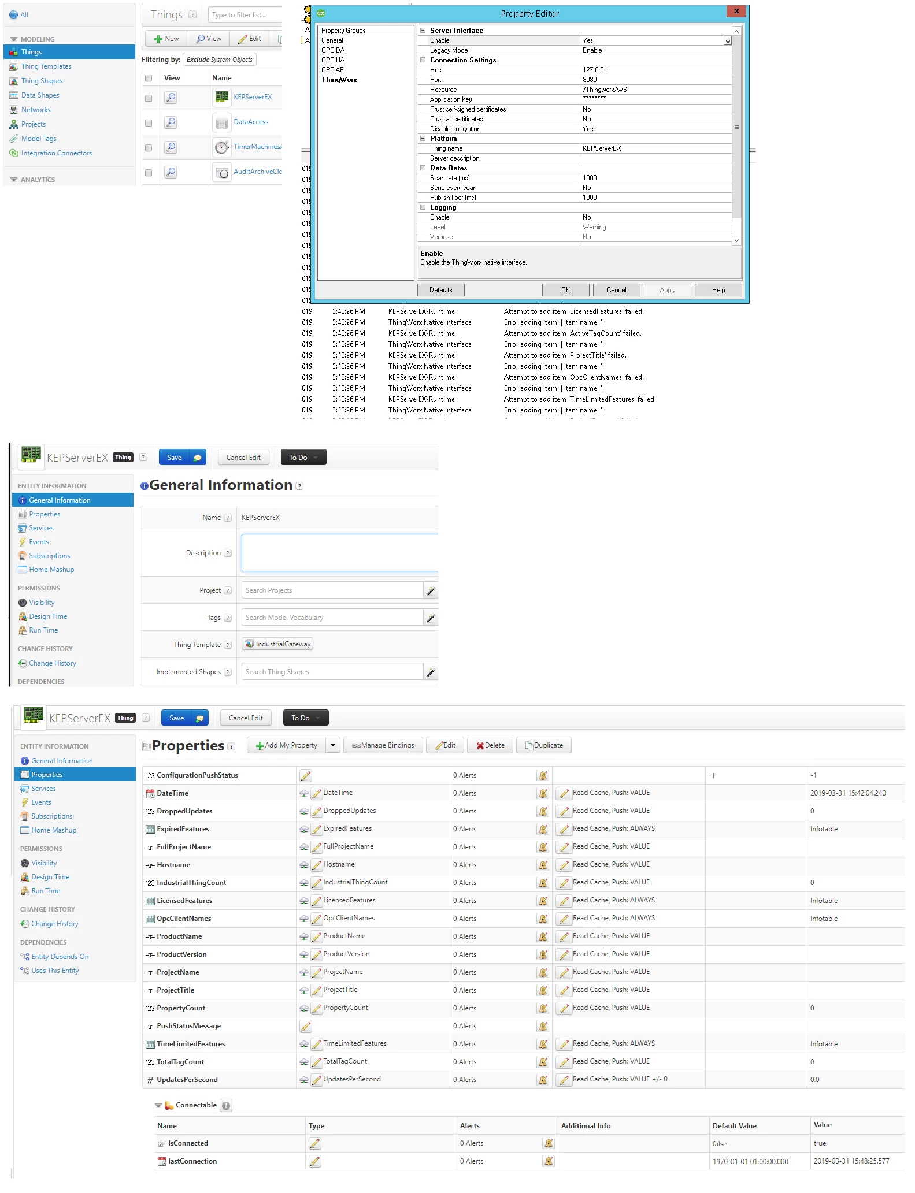Click the Tags field magic wand icon
Image resolution: width=915 pixels, height=1193 pixels.
[x=431, y=618]
